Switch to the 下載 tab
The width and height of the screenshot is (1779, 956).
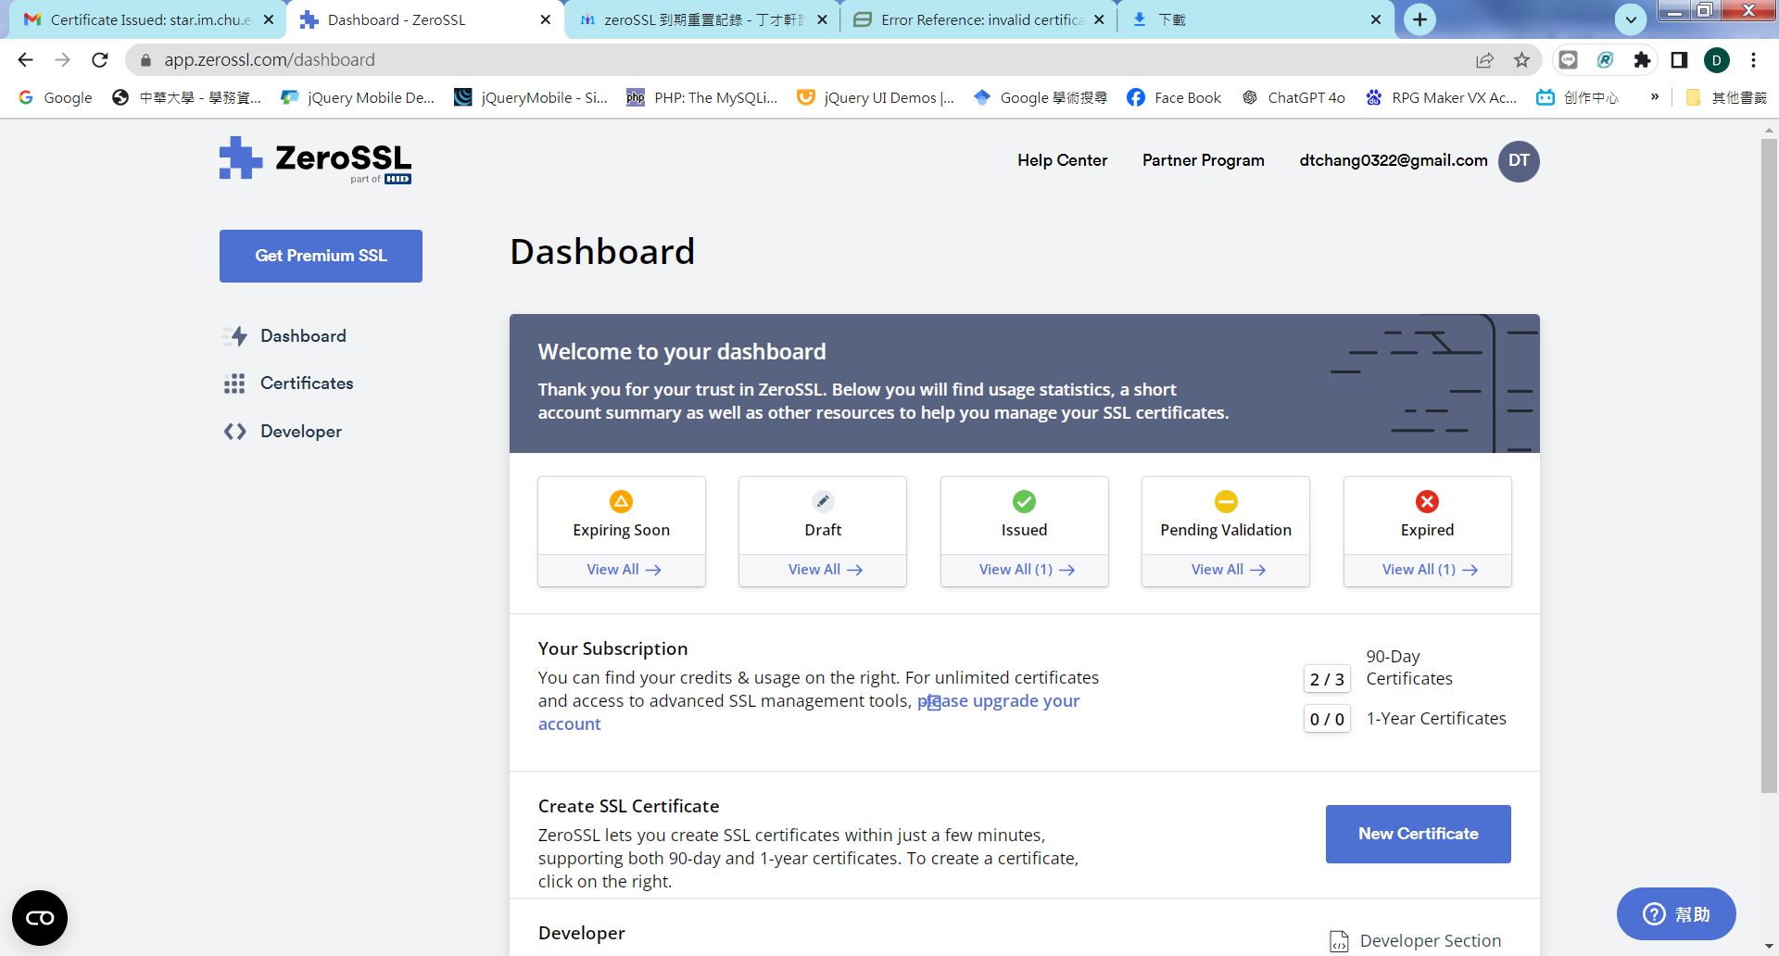point(1255,19)
